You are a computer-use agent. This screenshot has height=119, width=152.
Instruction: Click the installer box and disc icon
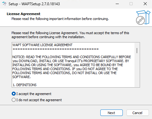143,18
